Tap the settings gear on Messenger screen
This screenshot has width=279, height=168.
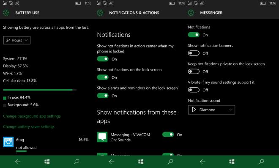click(x=191, y=13)
